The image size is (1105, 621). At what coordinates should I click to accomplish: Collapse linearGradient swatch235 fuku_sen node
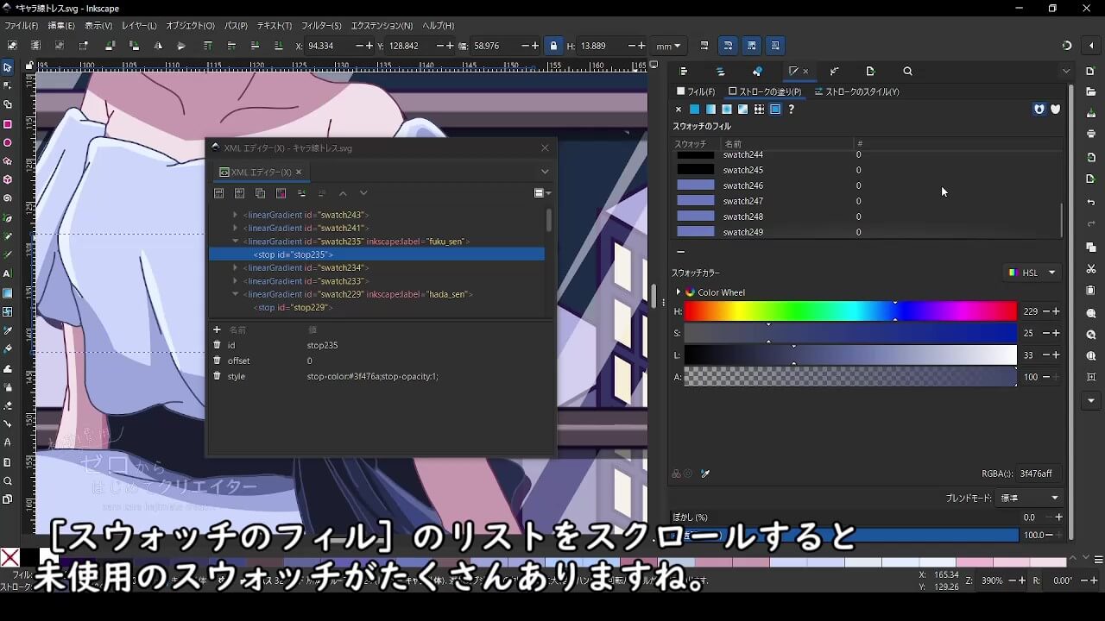(235, 241)
